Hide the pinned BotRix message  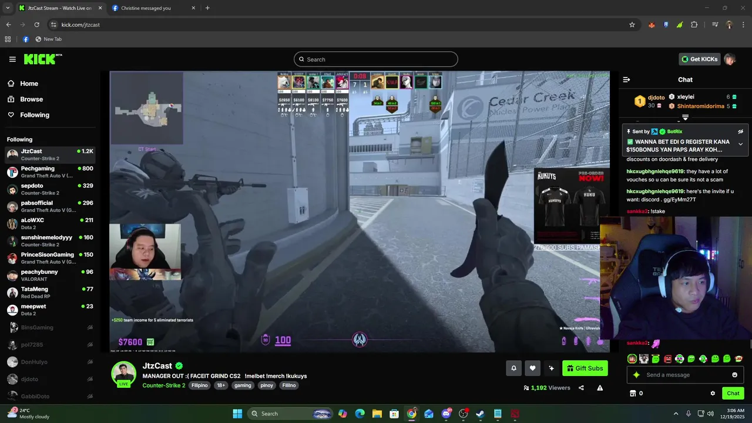pyautogui.click(x=740, y=132)
